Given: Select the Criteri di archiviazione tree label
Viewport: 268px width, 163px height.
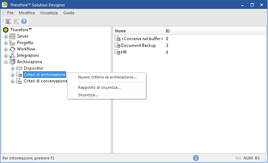Looking at the screenshot, I should [44, 75].
